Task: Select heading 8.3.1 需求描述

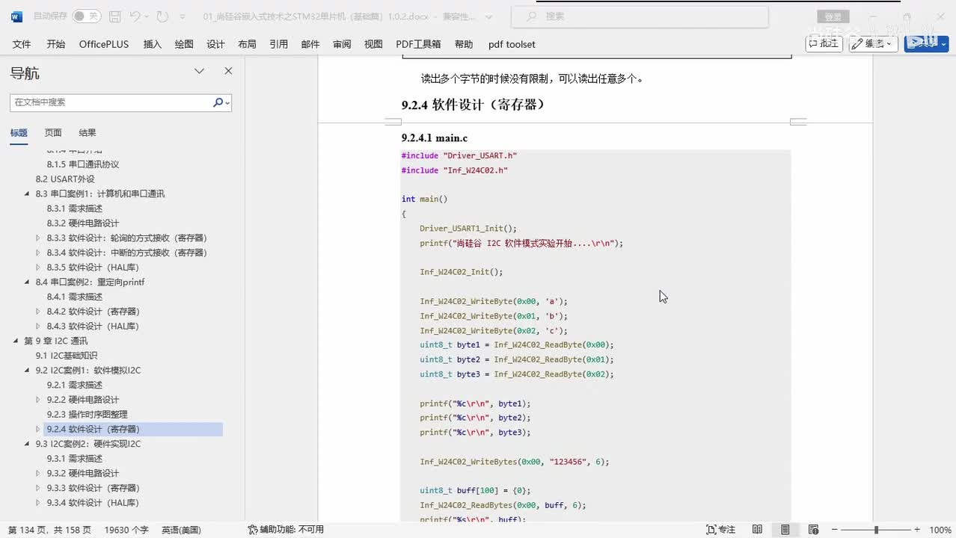Action: point(75,208)
